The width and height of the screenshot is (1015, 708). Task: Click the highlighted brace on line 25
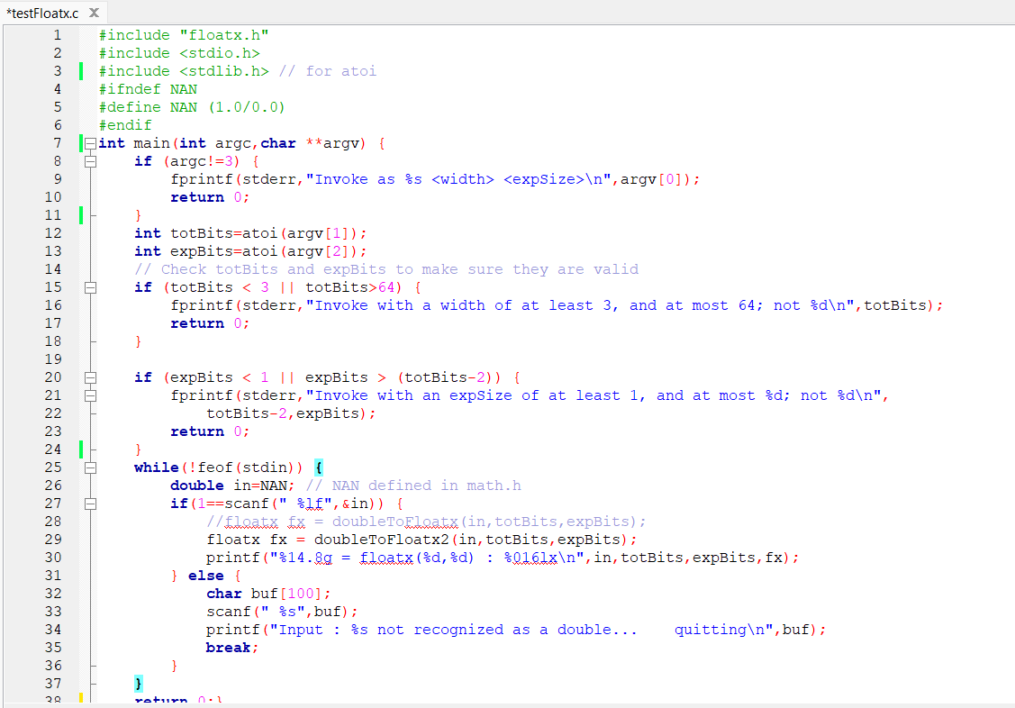[x=317, y=467]
